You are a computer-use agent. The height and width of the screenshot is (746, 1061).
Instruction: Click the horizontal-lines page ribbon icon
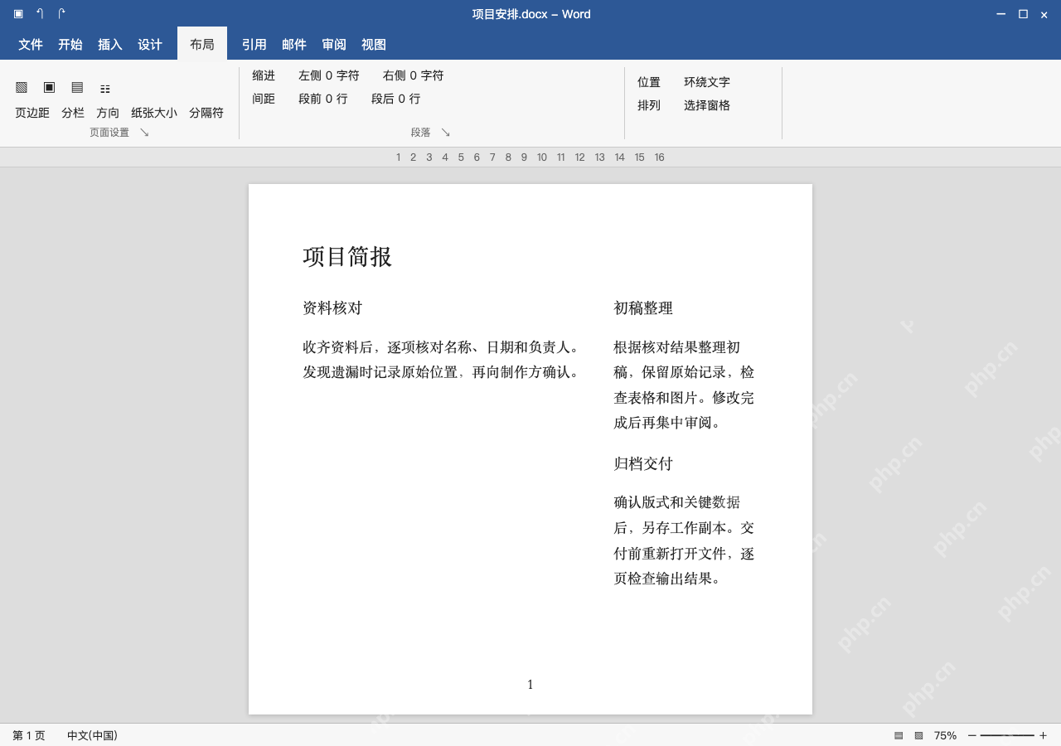tap(77, 87)
